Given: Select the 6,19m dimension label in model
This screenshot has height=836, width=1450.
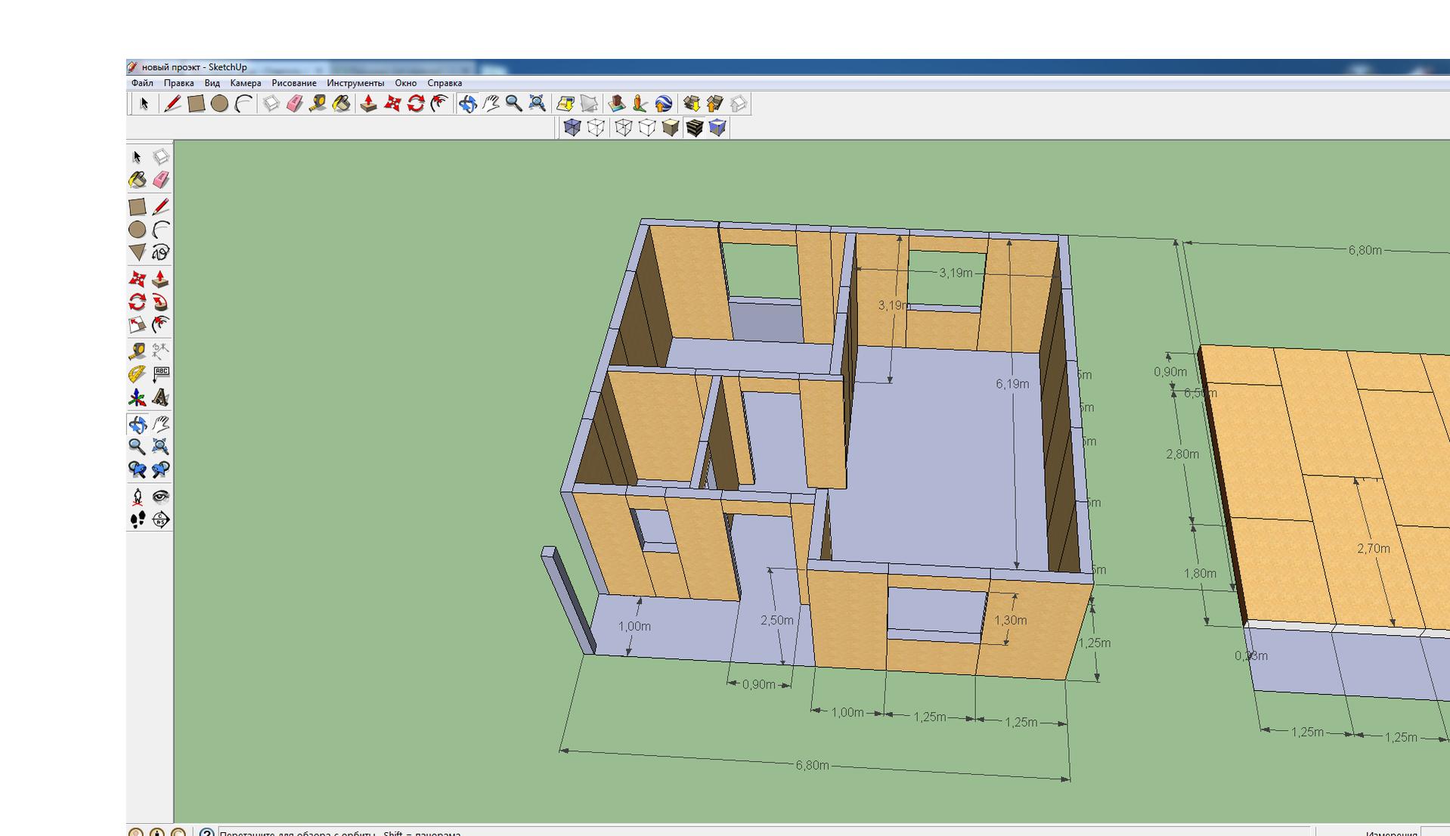Looking at the screenshot, I should click(1012, 384).
